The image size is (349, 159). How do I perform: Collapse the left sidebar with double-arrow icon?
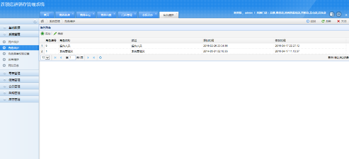[x=35, y=21]
